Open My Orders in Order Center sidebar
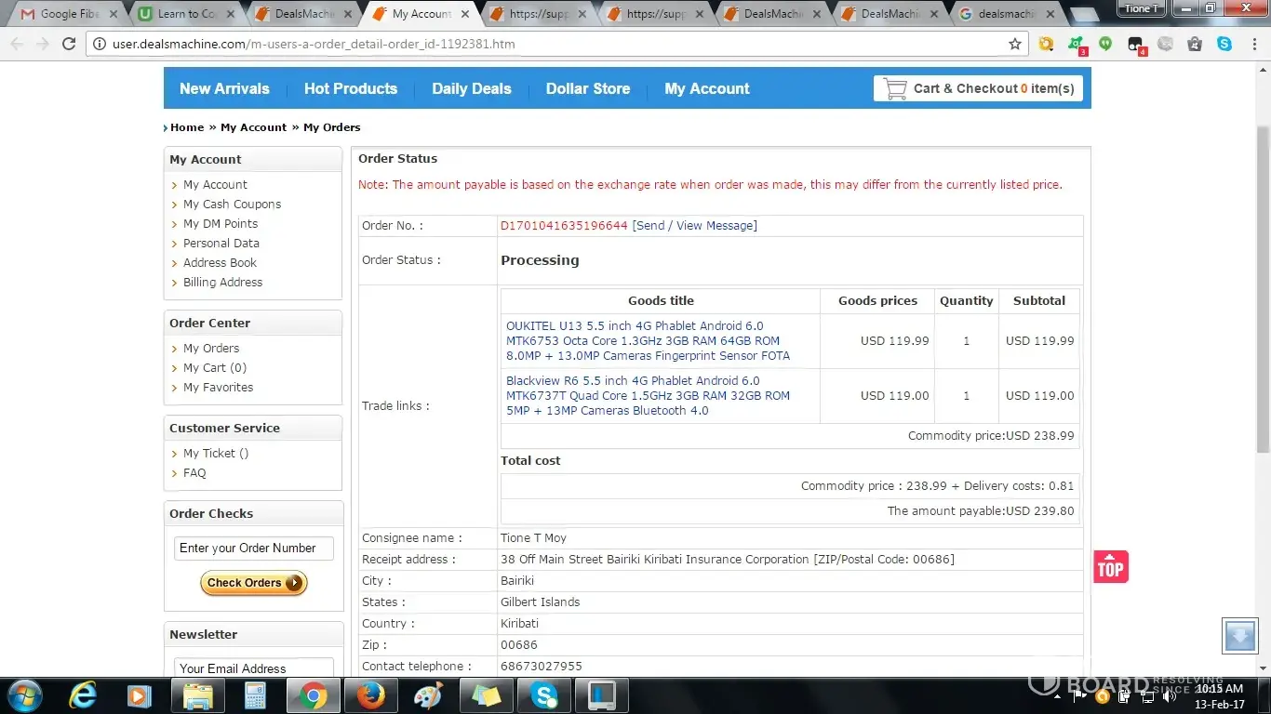This screenshot has width=1271, height=714. tap(211, 348)
